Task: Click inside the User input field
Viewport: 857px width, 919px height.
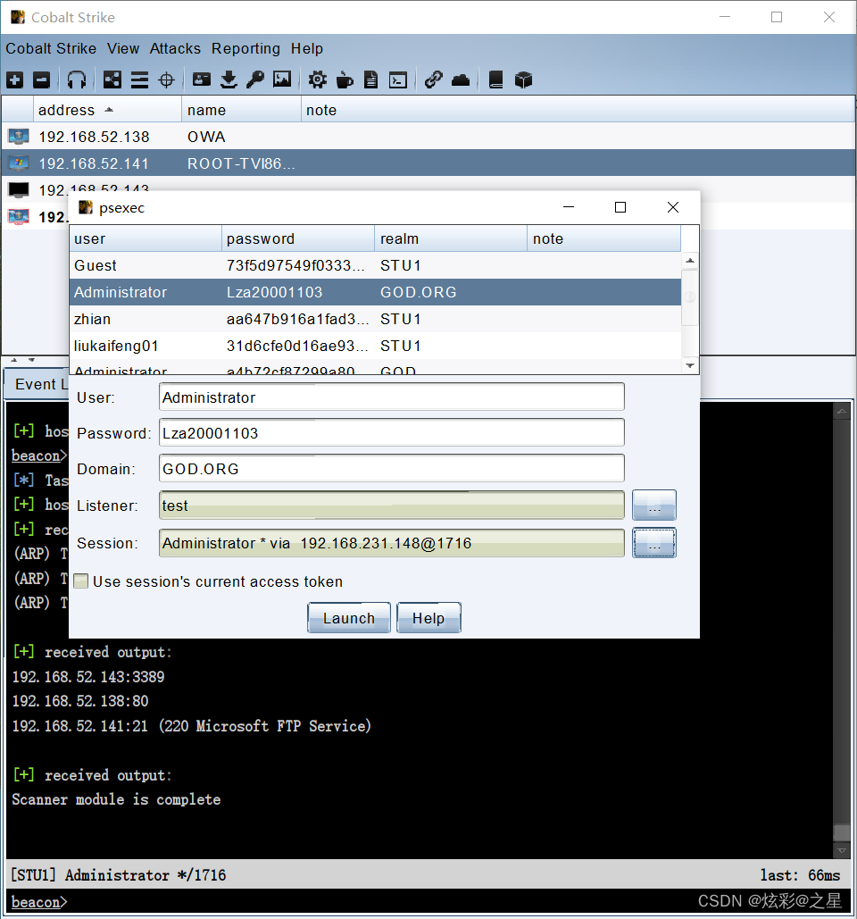Action: pyautogui.click(x=391, y=397)
